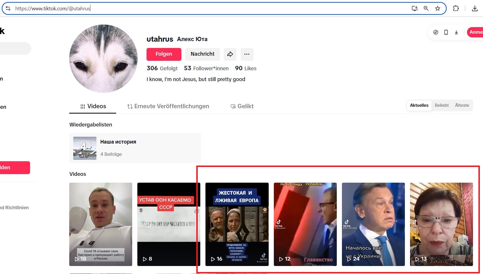Screen dimensions: 483x274
Task: Click the profile bio text about Jesus
Action: (196, 79)
